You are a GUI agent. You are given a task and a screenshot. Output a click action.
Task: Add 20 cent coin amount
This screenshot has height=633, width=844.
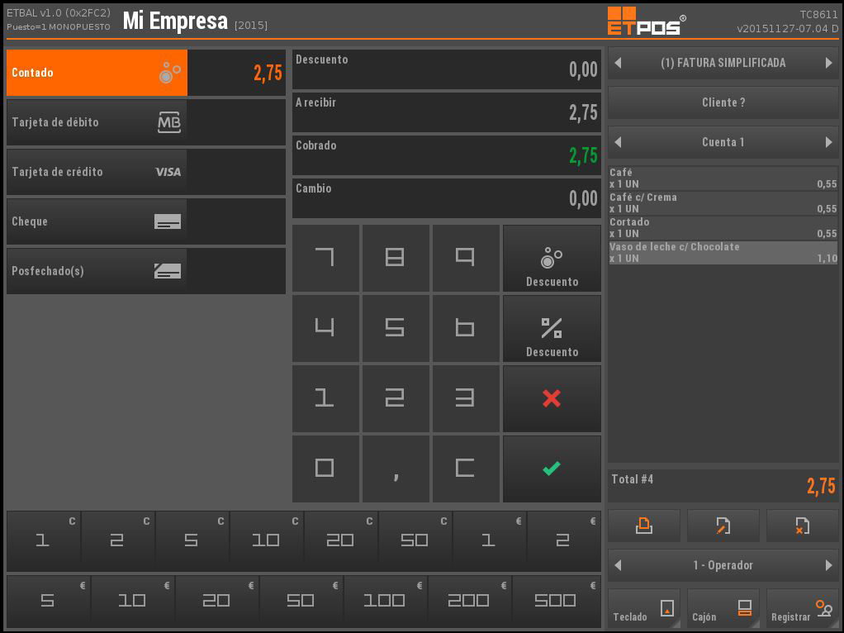[341, 541]
